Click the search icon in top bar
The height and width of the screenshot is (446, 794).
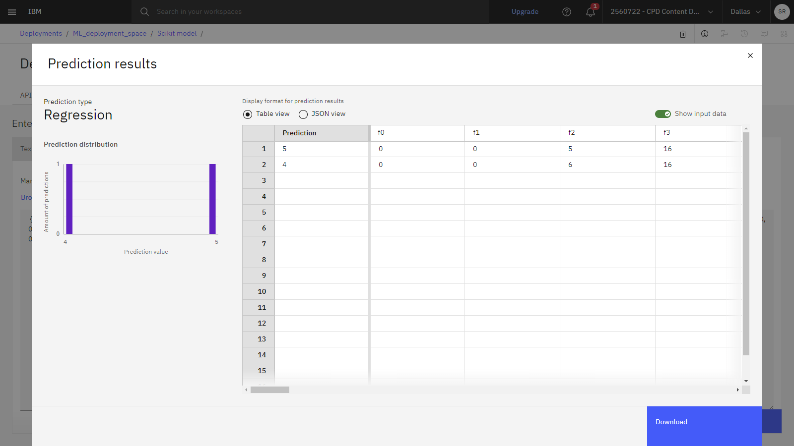144,11
